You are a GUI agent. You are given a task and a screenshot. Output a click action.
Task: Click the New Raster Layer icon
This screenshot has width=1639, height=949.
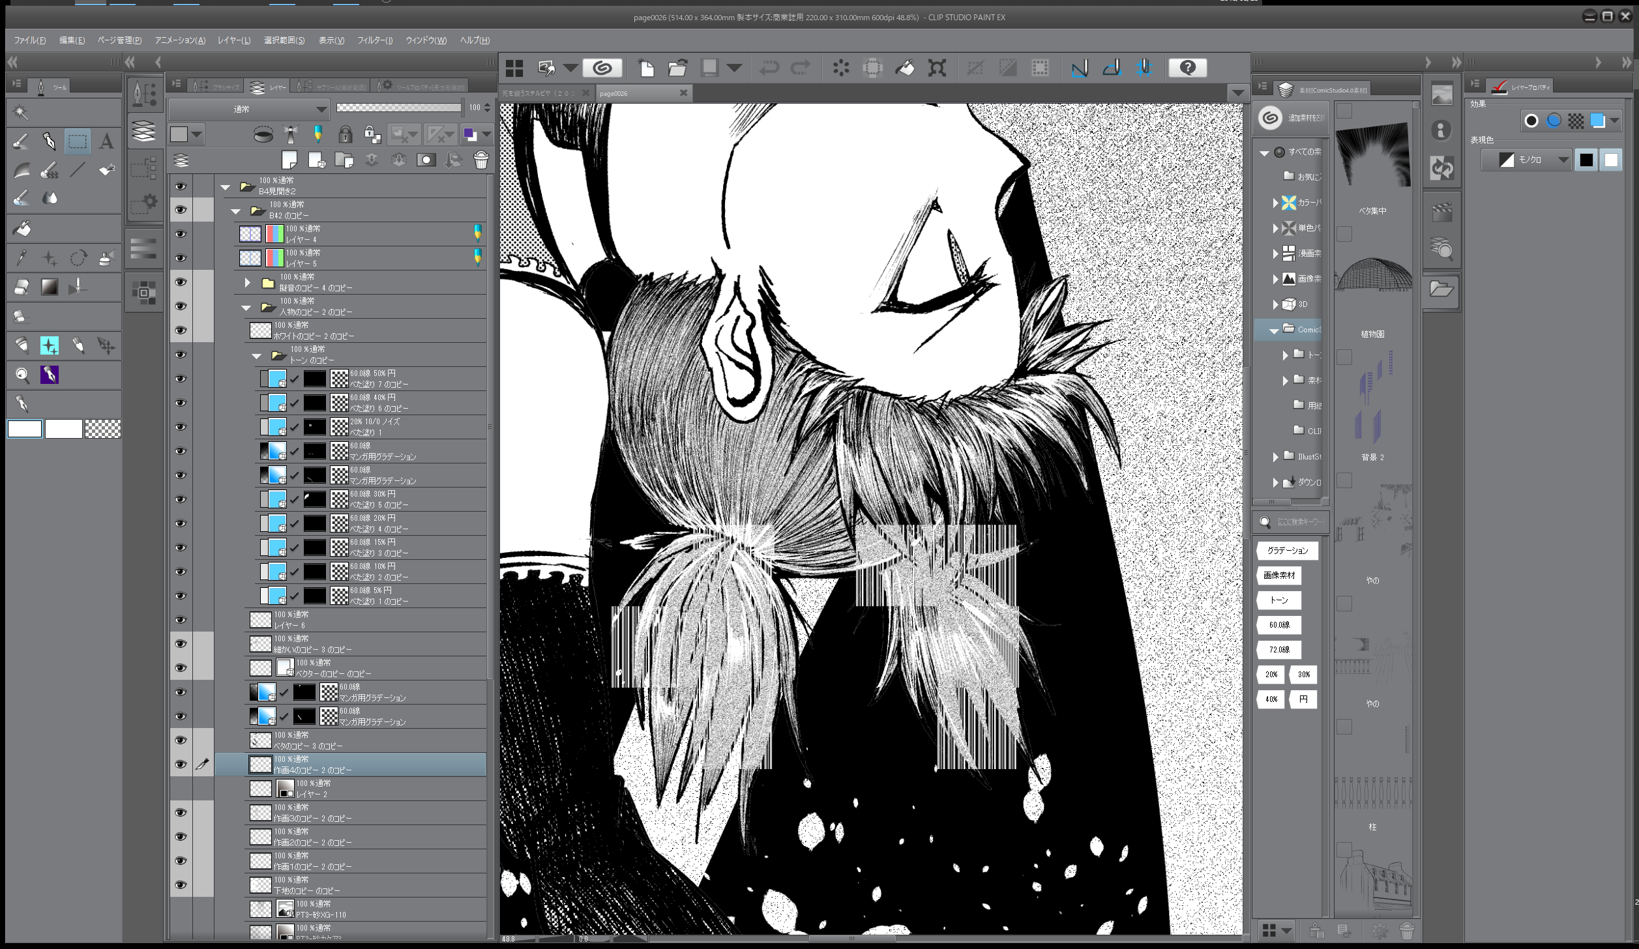(x=289, y=160)
